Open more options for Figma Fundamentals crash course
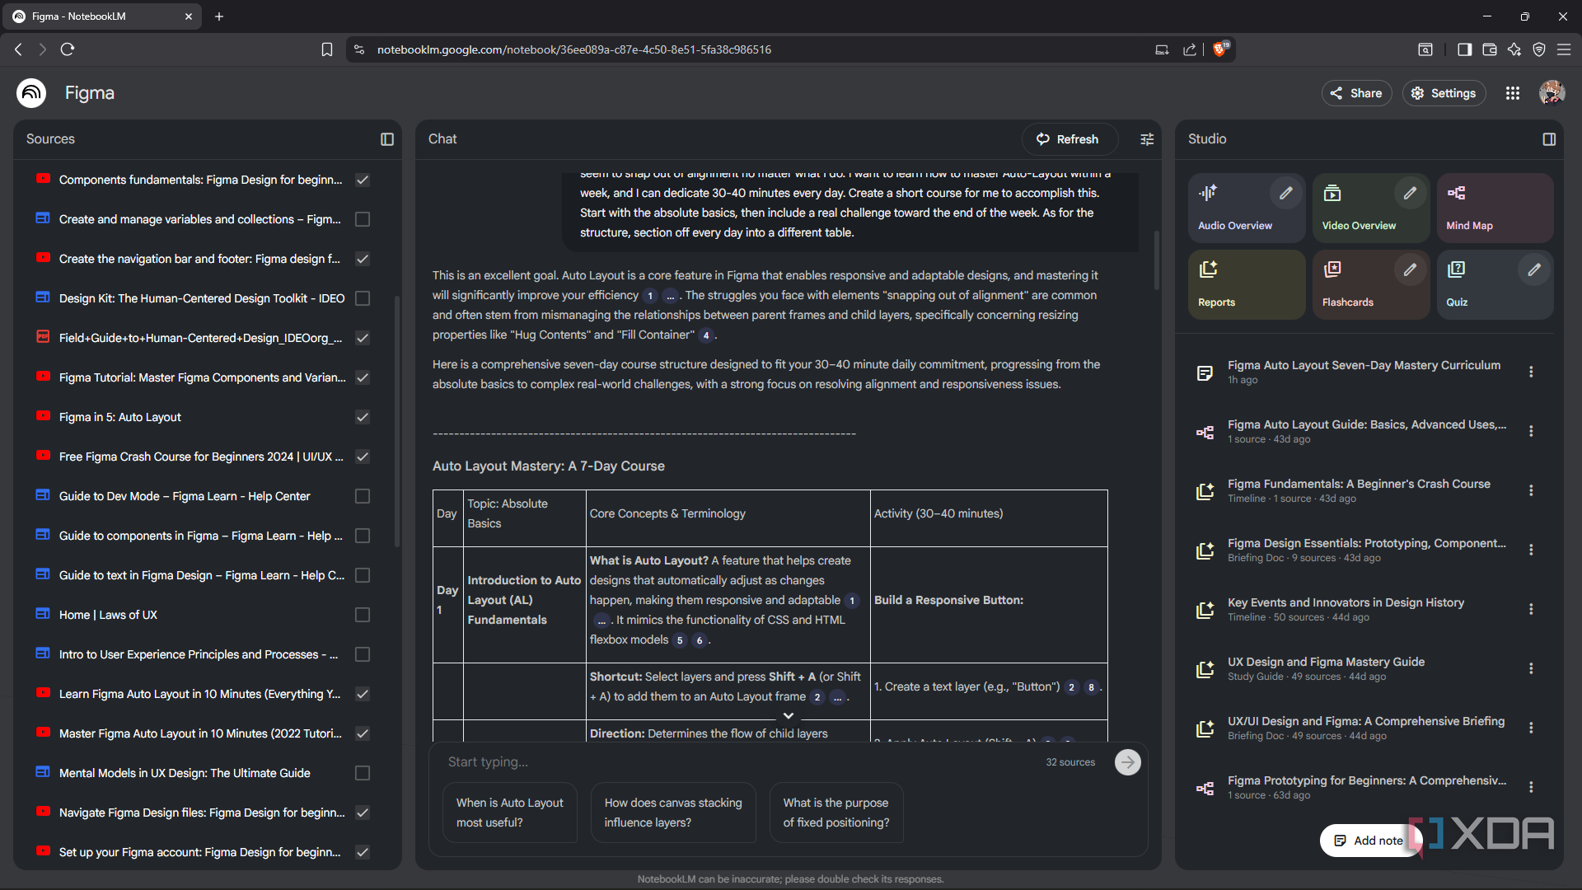This screenshot has height=890, width=1582. (x=1531, y=490)
